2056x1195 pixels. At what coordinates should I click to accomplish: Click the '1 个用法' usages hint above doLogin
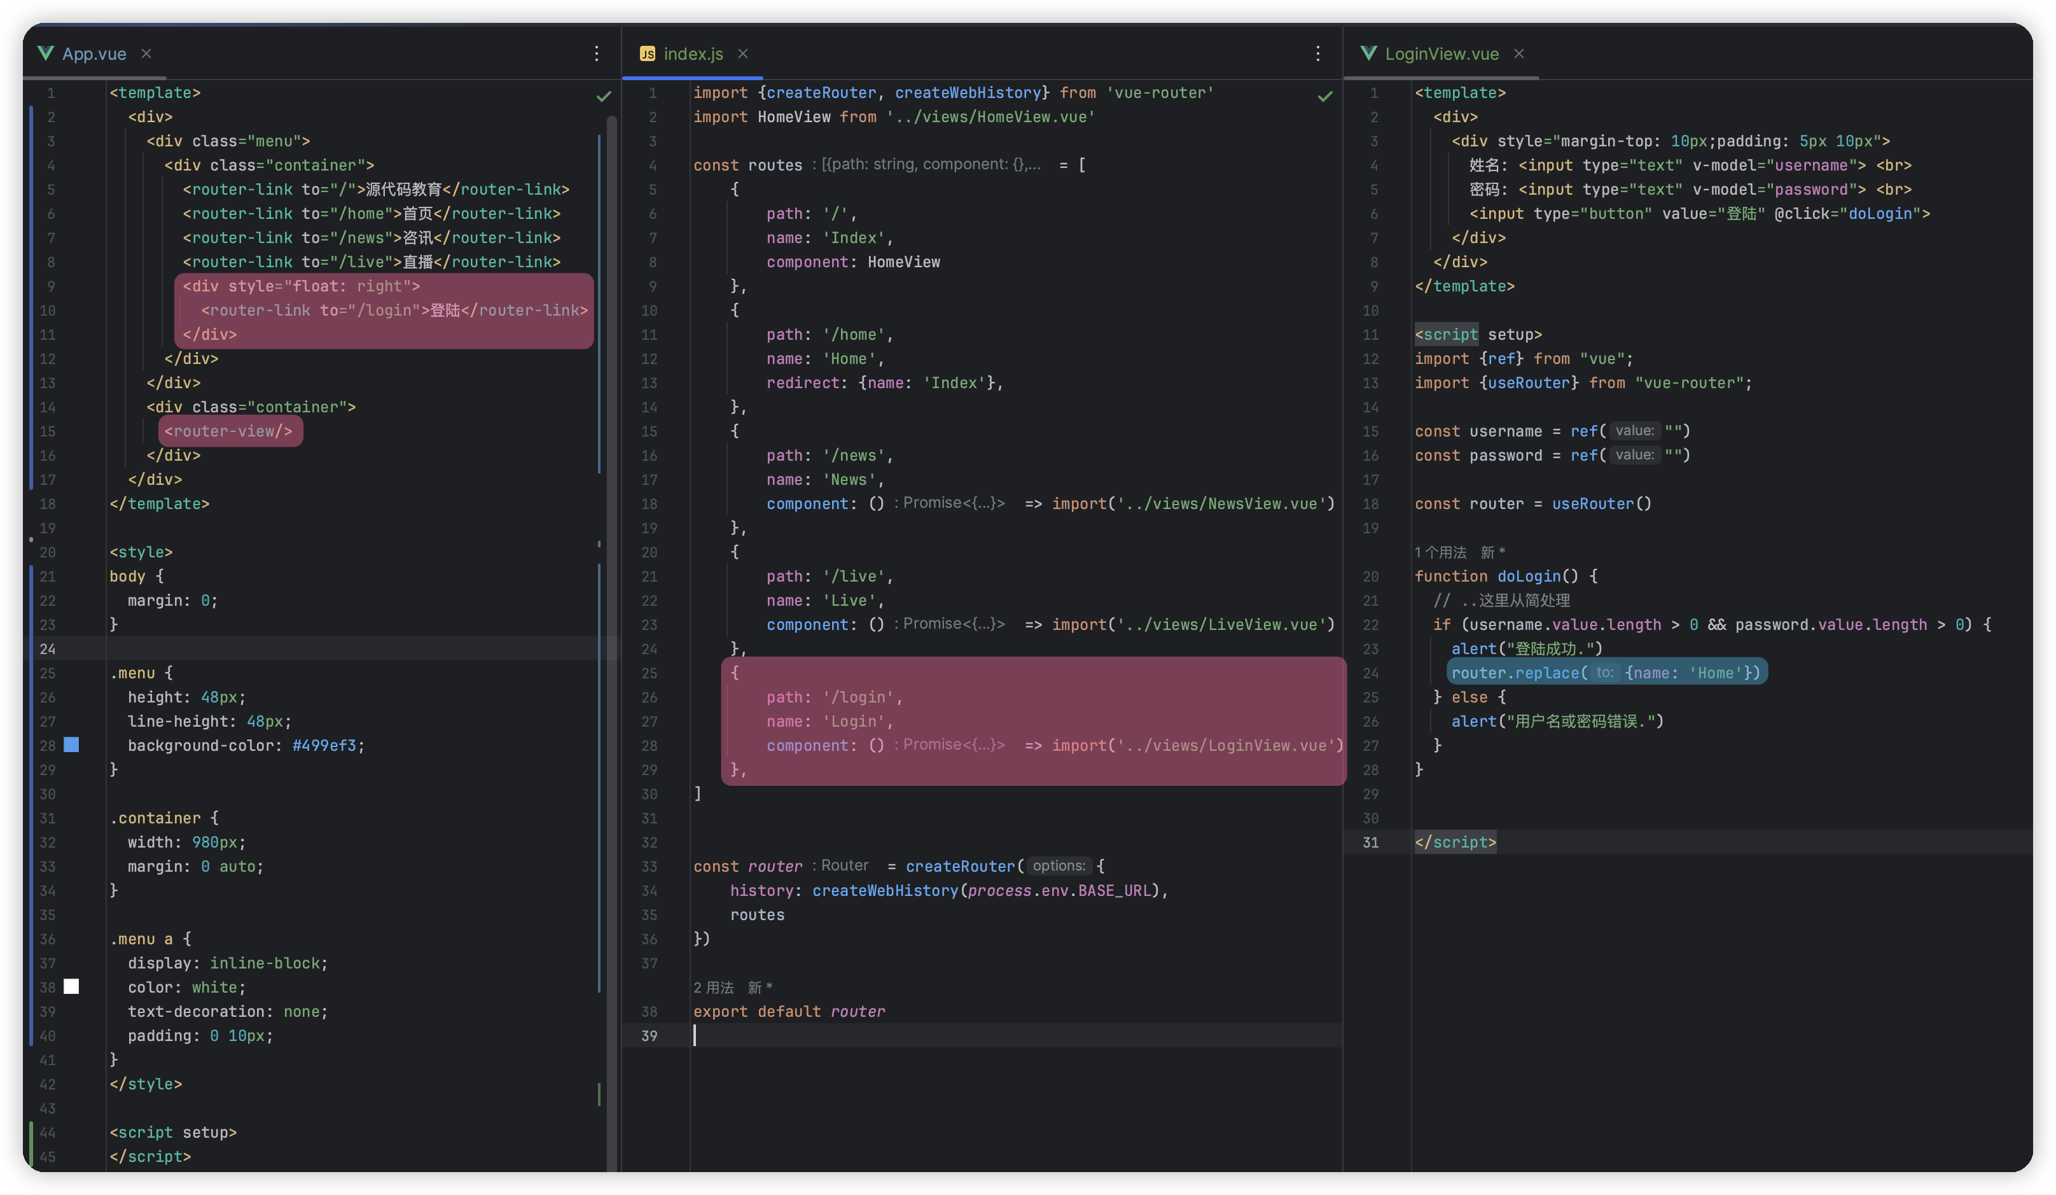pyautogui.click(x=1440, y=552)
